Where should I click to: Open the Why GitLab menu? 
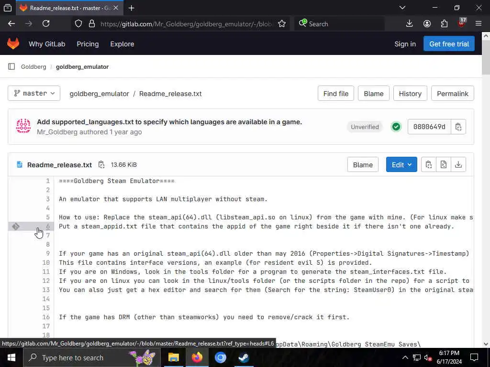47,44
